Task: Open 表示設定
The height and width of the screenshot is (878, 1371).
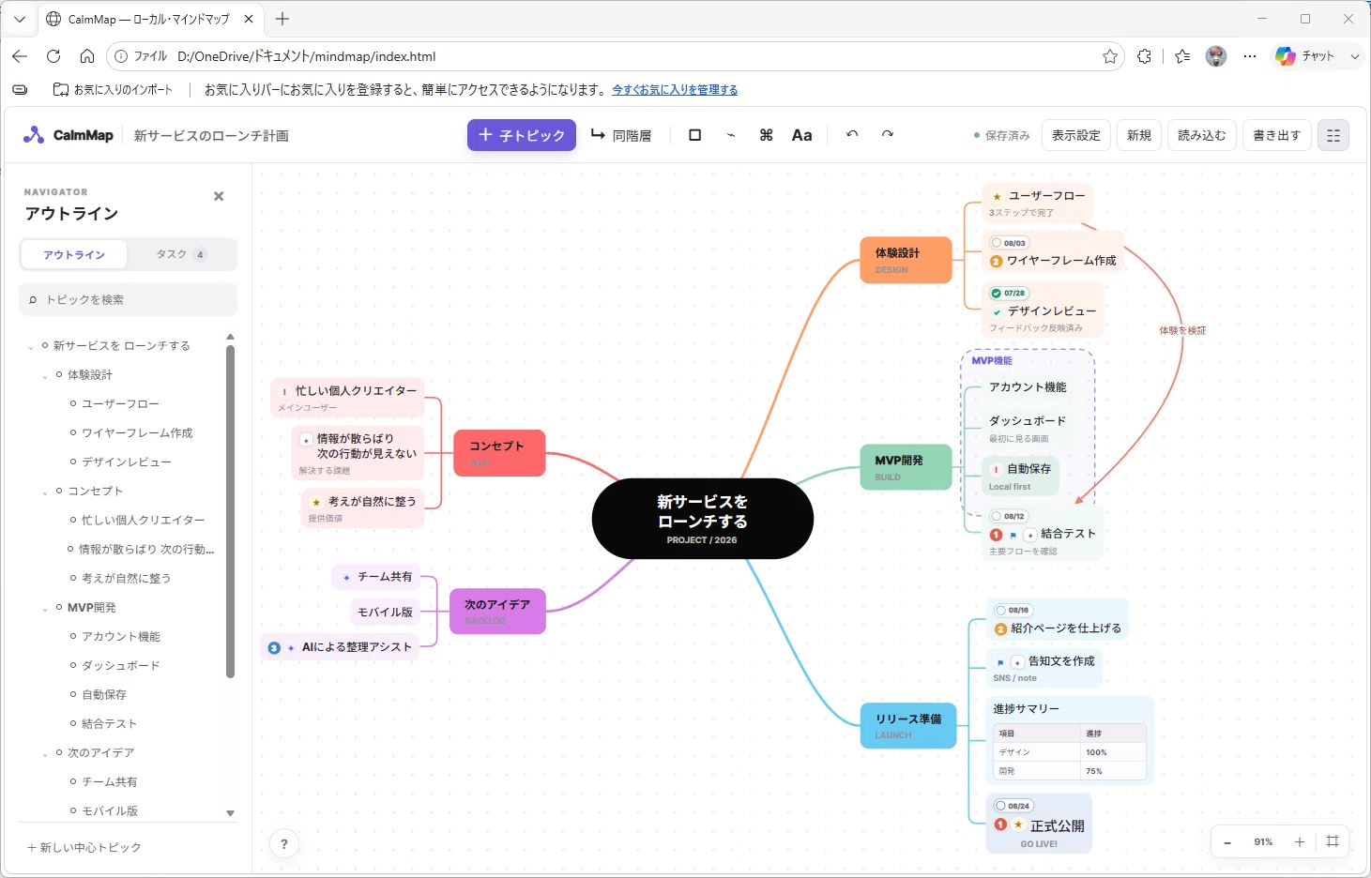Action: coord(1075,135)
